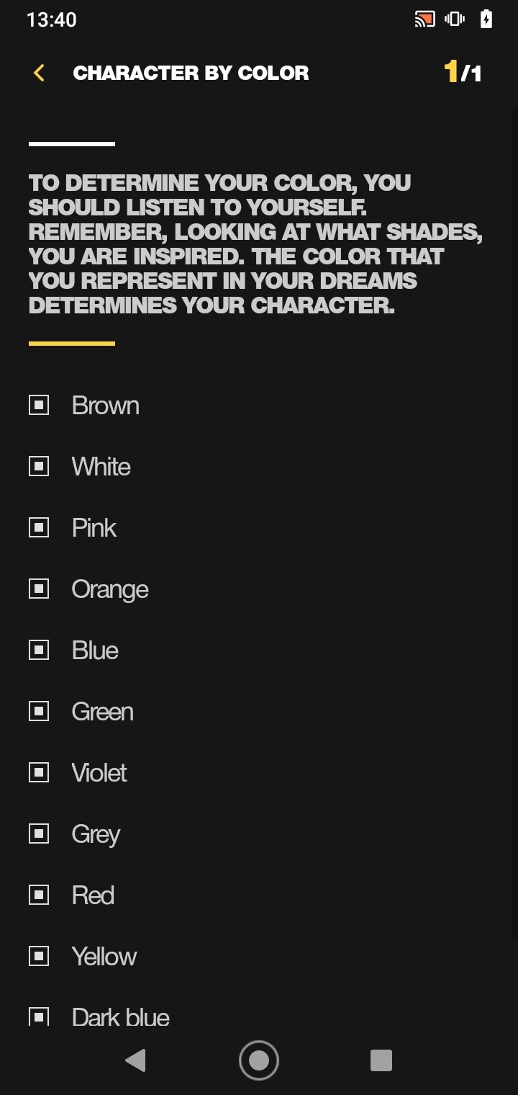
Task: Choose the Yellow option label
Action: click(104, 957)
